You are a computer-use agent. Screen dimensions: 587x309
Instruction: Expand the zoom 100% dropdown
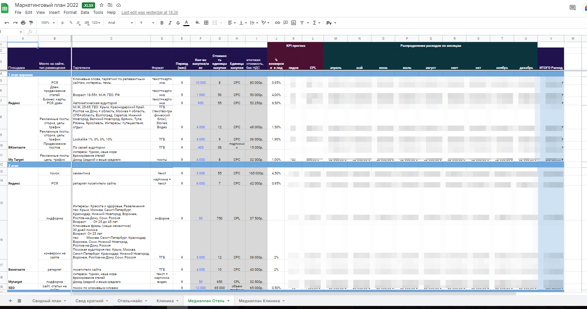tap(48, 23)
